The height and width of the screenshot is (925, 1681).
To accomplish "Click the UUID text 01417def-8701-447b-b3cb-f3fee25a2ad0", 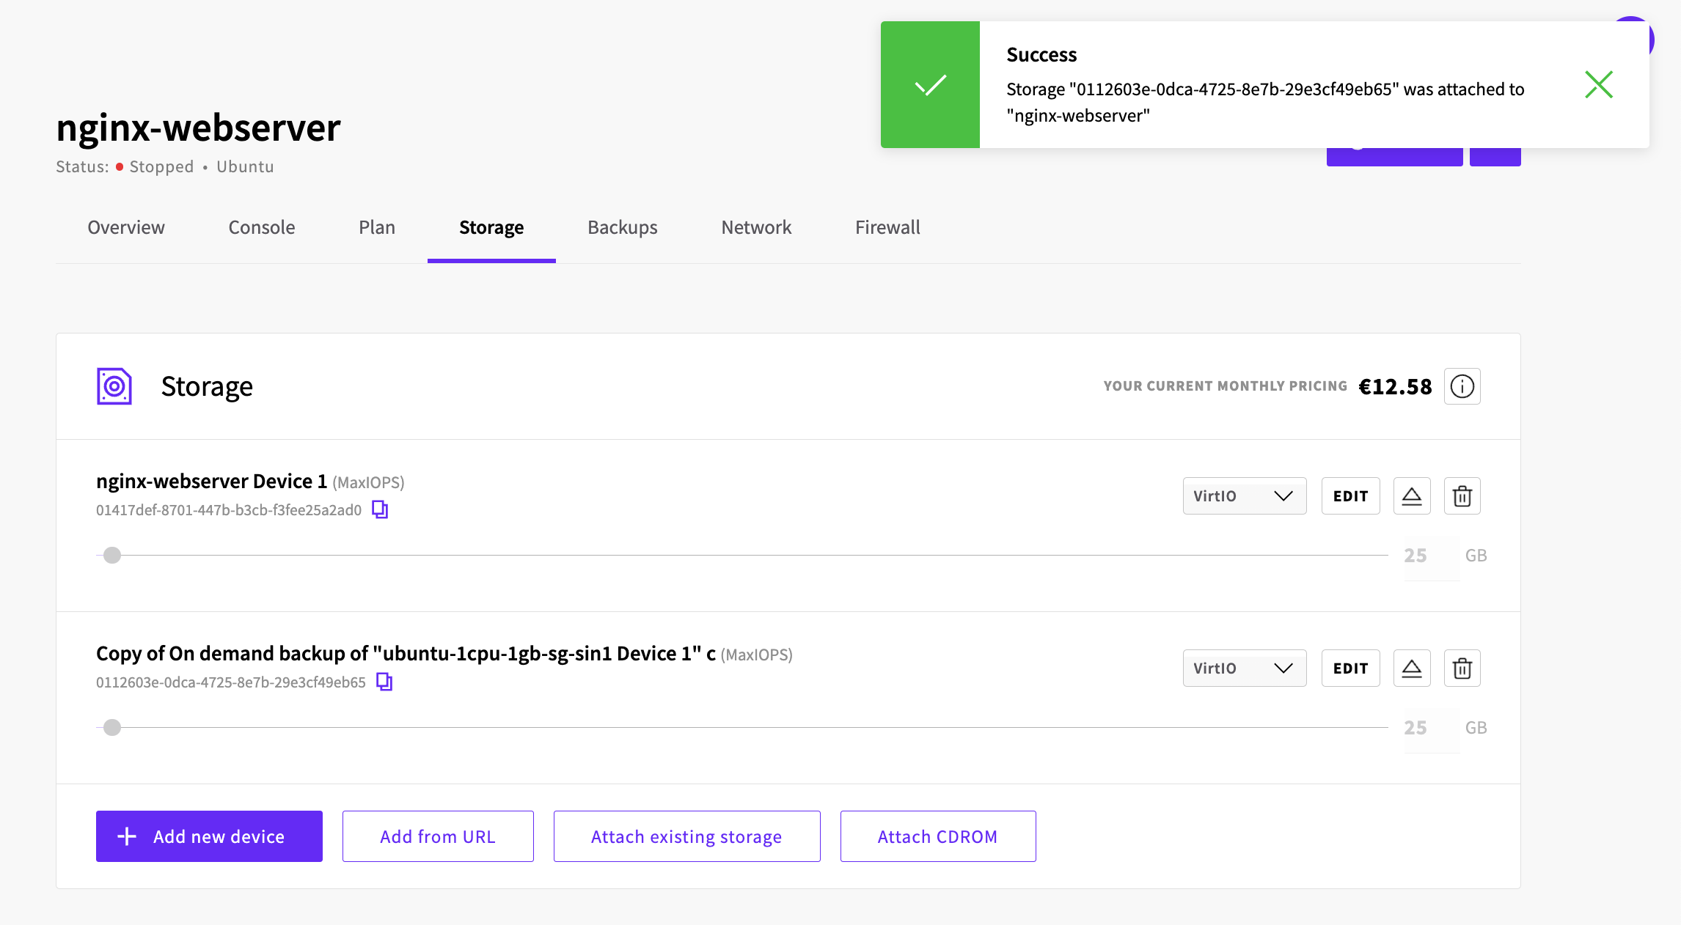I will (x=229, y=510).
